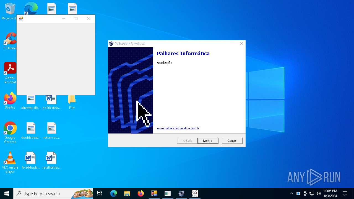Open the Windows Start menu

[x=7, y=193]
